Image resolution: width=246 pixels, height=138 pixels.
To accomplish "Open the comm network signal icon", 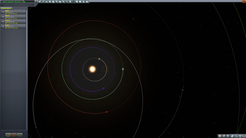I will 244,136.
